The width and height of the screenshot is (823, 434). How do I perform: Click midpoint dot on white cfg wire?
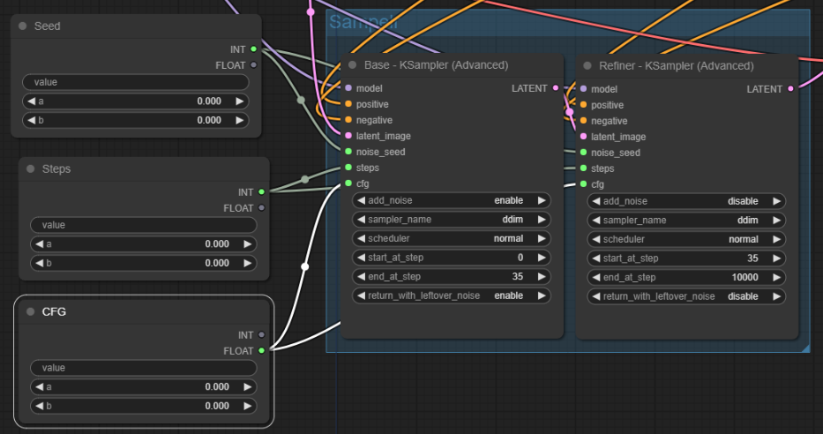point(305,266)
